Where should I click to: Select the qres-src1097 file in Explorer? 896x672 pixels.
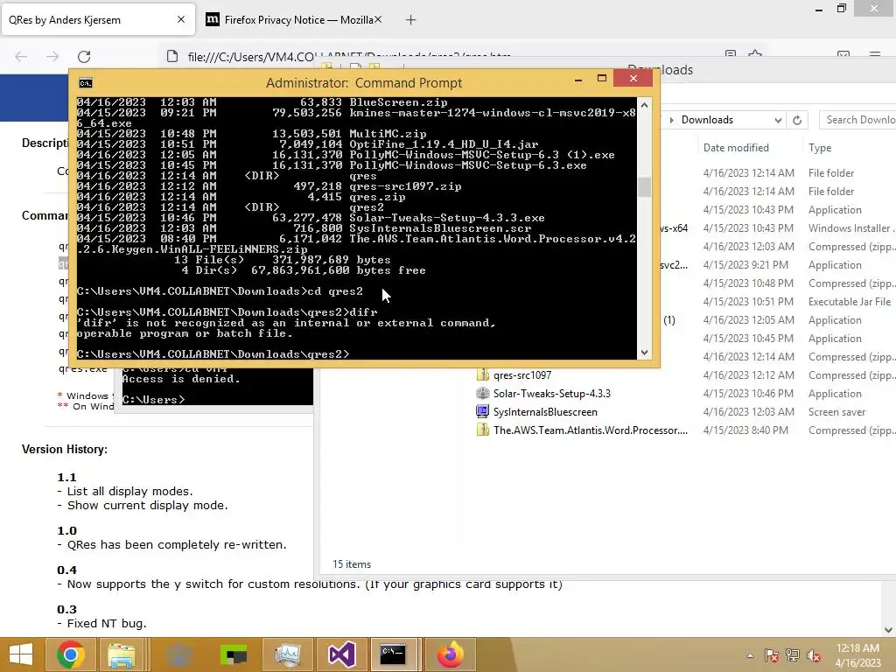click(522, 375)
